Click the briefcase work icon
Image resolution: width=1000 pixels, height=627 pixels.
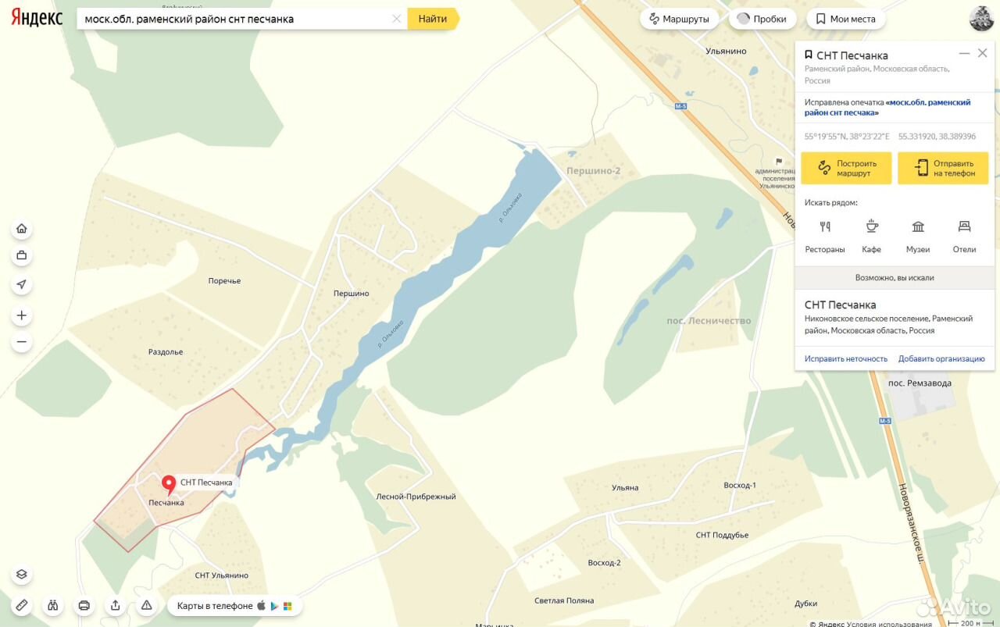(x=22, y=255)
